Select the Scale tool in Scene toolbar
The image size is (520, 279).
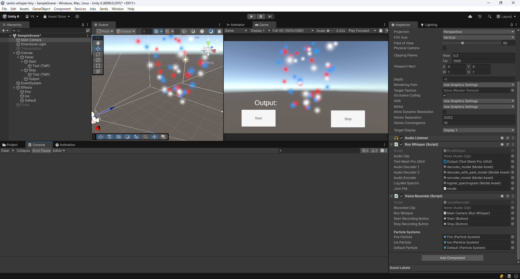[x=98, y=60]
